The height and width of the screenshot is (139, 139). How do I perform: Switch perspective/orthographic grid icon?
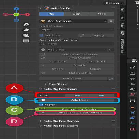pos(26,41)
